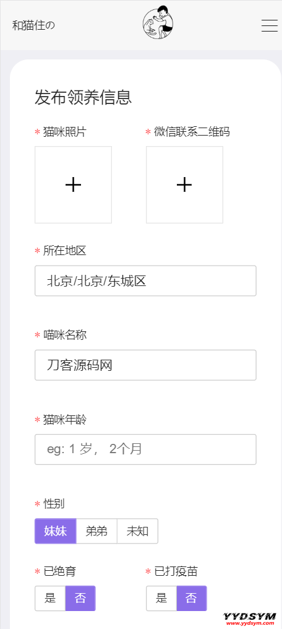Click the 性别 label
The image size is (282, 629).
[54, 504]
